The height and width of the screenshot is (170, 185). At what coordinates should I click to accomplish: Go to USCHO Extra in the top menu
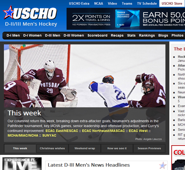pos(79,3)
